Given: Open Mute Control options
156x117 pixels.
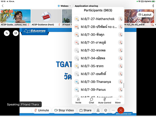Looking at the screenshot, I should tap(105, 101).
